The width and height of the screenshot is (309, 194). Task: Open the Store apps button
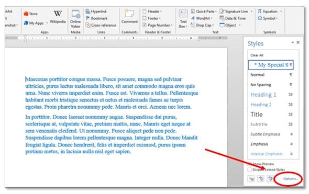(x=30, y=14)
